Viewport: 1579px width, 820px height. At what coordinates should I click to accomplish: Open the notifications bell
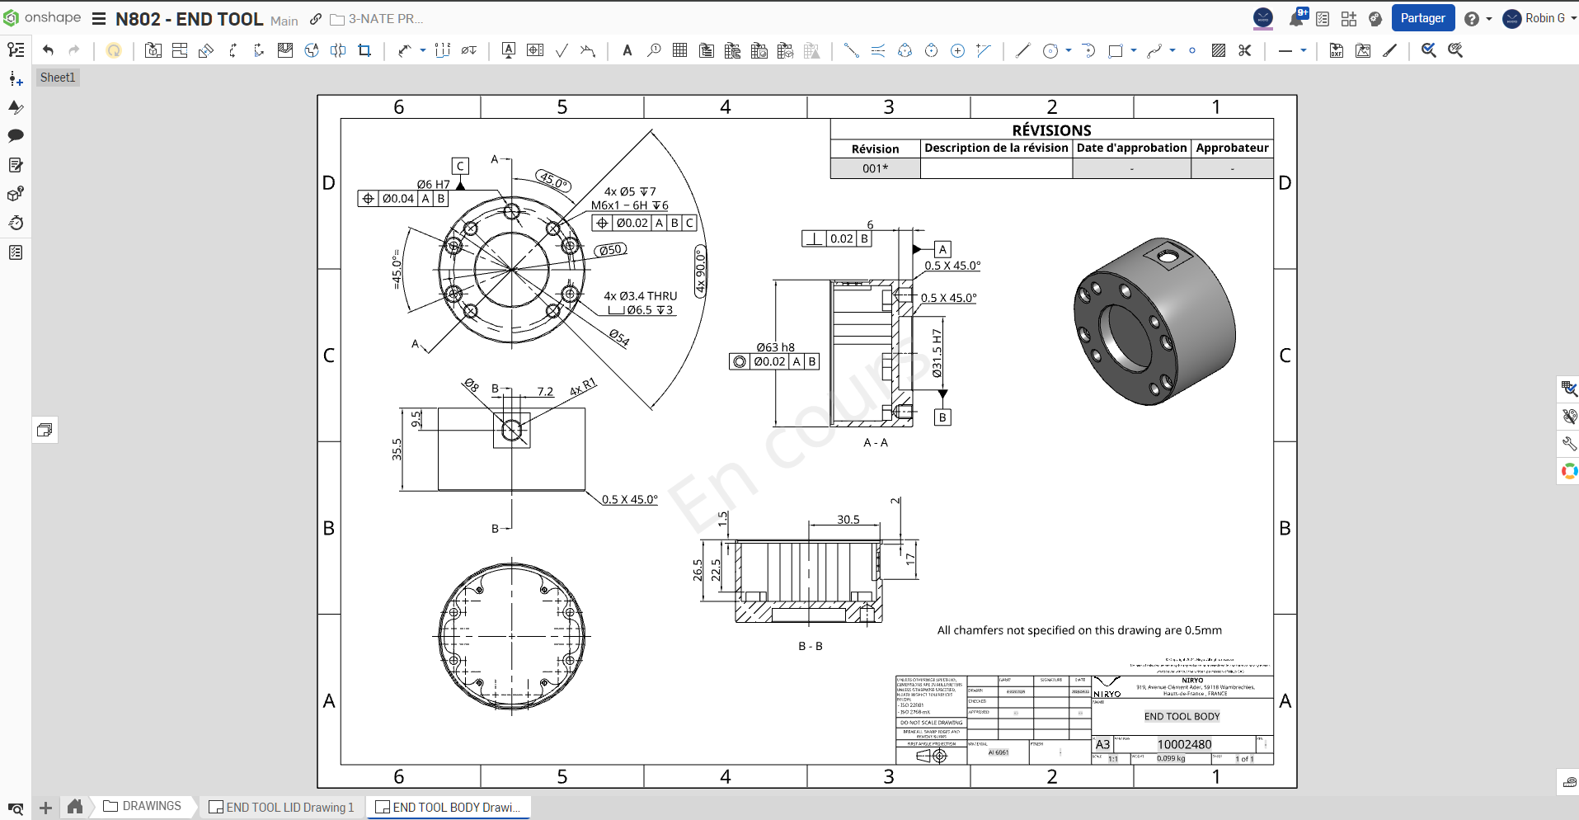(1296, 17)
